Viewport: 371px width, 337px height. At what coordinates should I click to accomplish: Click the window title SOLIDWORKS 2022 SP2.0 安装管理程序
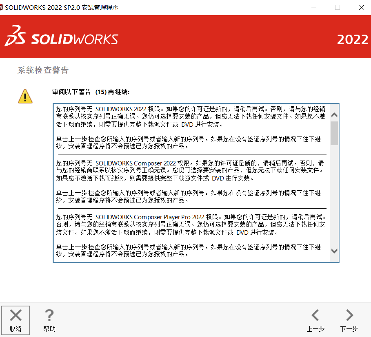pos(62,8)
